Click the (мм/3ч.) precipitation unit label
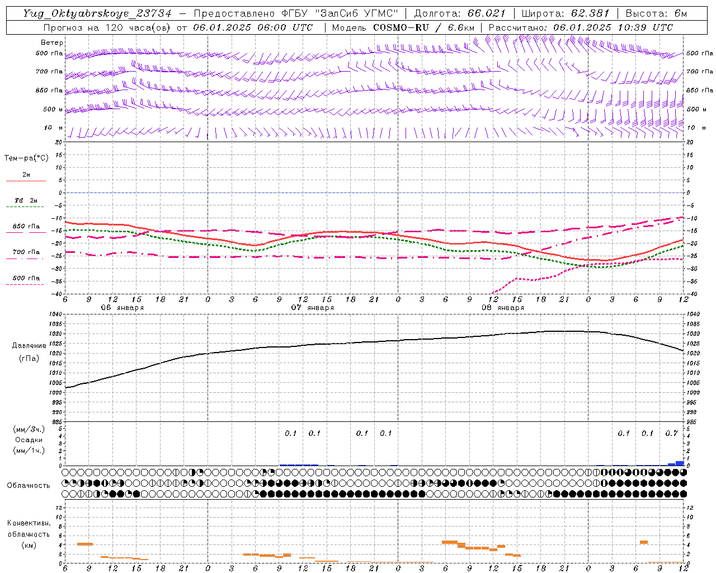This screenshot has width=716, height=573. (x=29, y=429)
